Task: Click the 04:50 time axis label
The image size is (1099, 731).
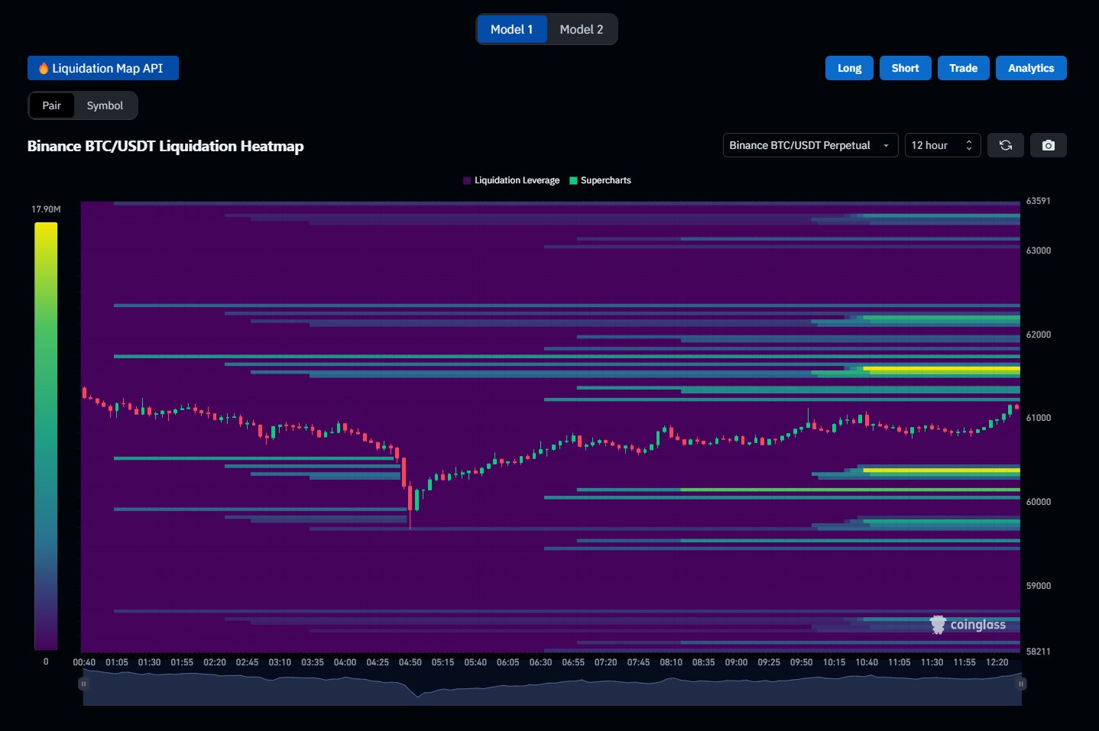Action: click(x=410, y=662)
